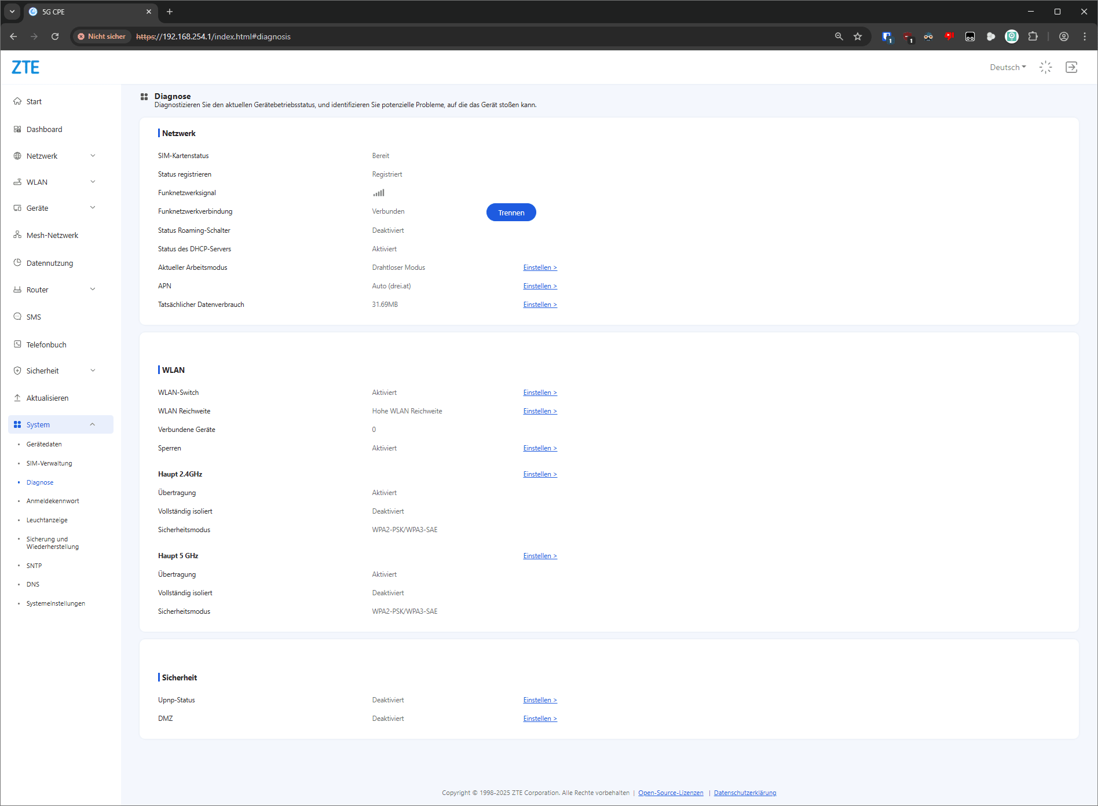
Task: Click the browser address bar URL
Action: (213, 36)
